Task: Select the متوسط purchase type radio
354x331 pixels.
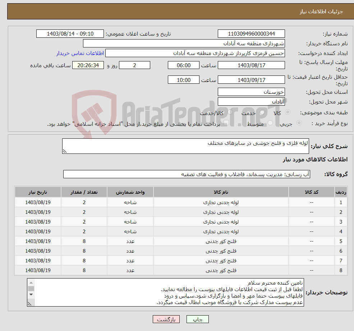Action: [270, 123]
